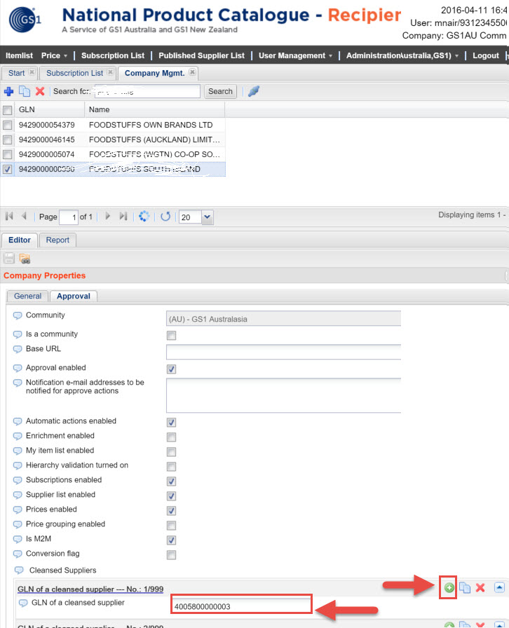
Task: Click Logout in the navigation bar
Action: [486, 55]
